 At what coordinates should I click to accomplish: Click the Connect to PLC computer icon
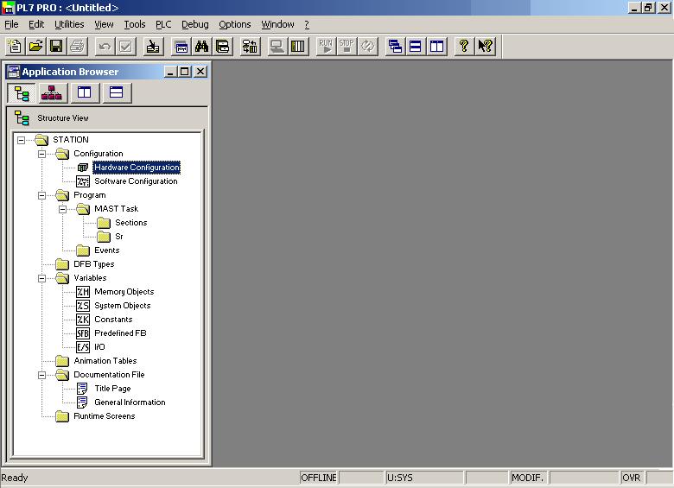(x=277, y=46)
